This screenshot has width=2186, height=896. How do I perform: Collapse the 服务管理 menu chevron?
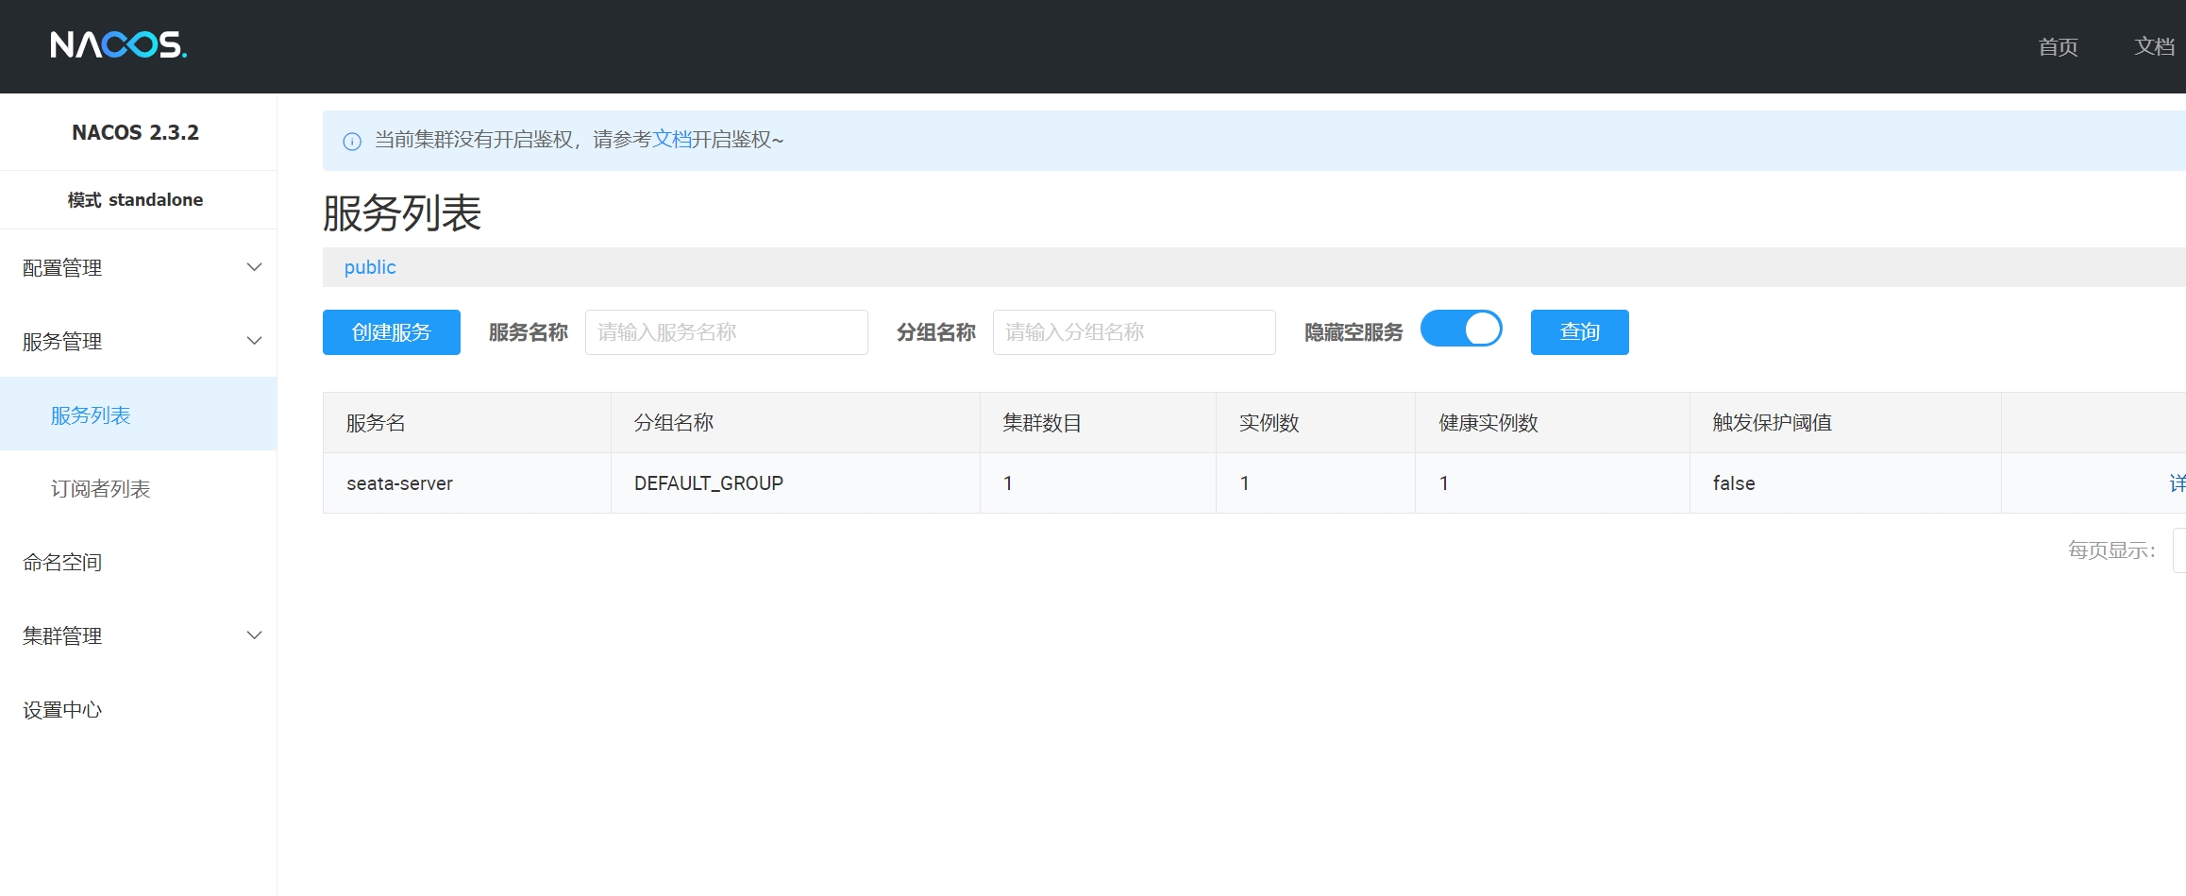[x=254, y=341]
